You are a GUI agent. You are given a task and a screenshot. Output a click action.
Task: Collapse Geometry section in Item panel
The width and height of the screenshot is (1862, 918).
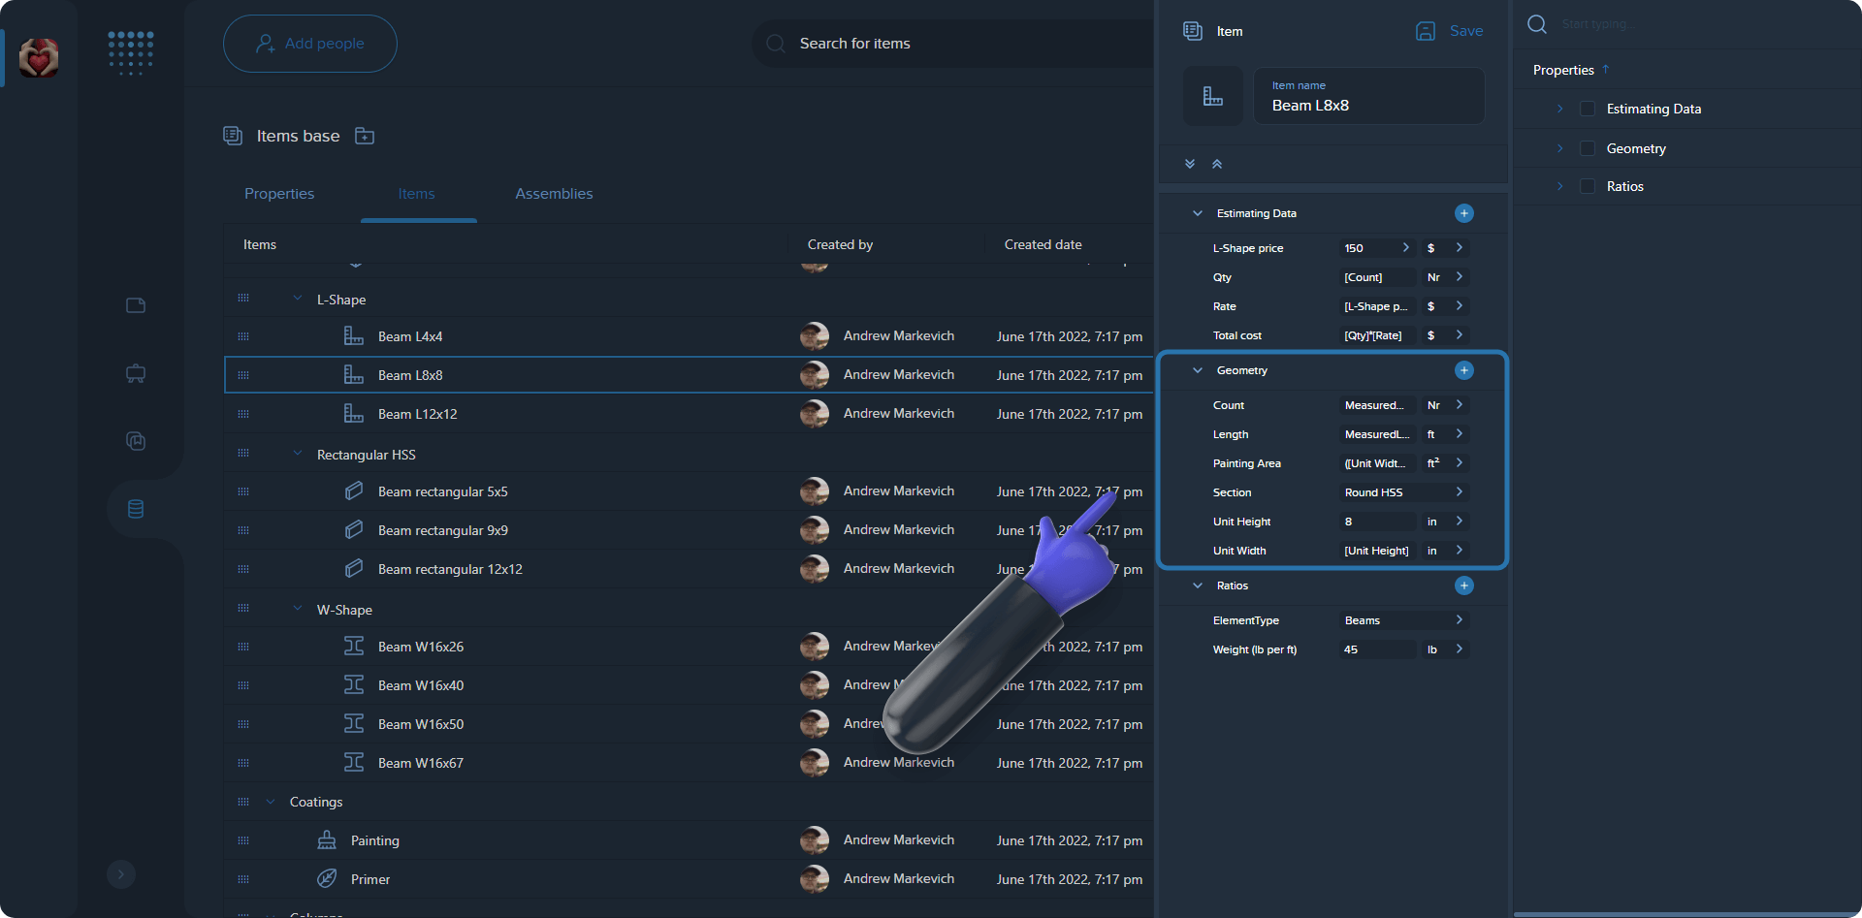1198,370
